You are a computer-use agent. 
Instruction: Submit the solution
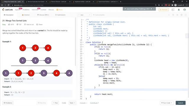(180, 103)
